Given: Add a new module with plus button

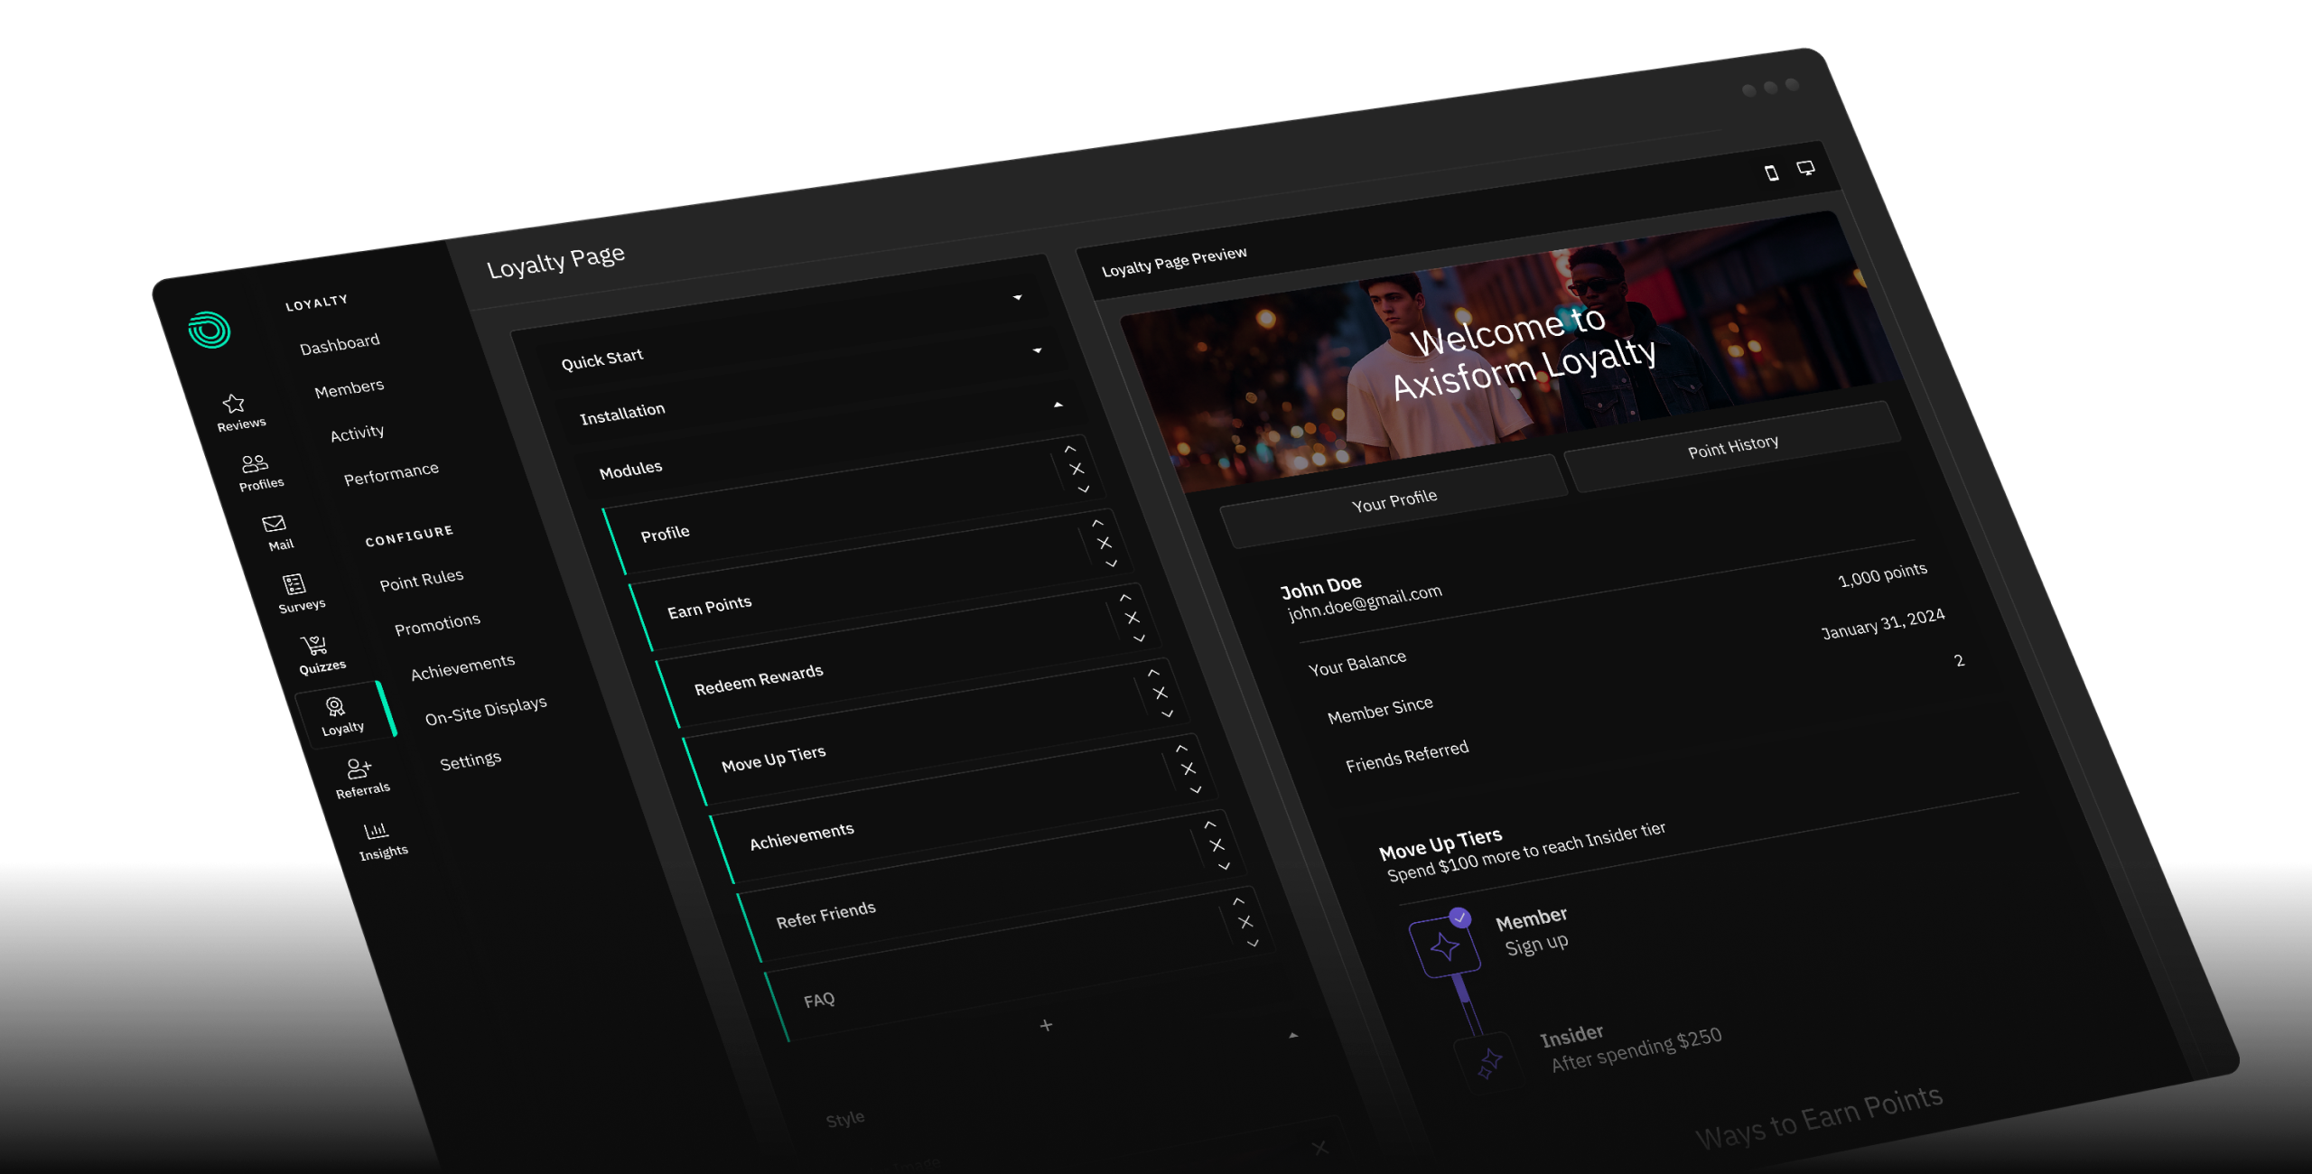Looking at the screenshot, I should click(x=1046, y=1025).
